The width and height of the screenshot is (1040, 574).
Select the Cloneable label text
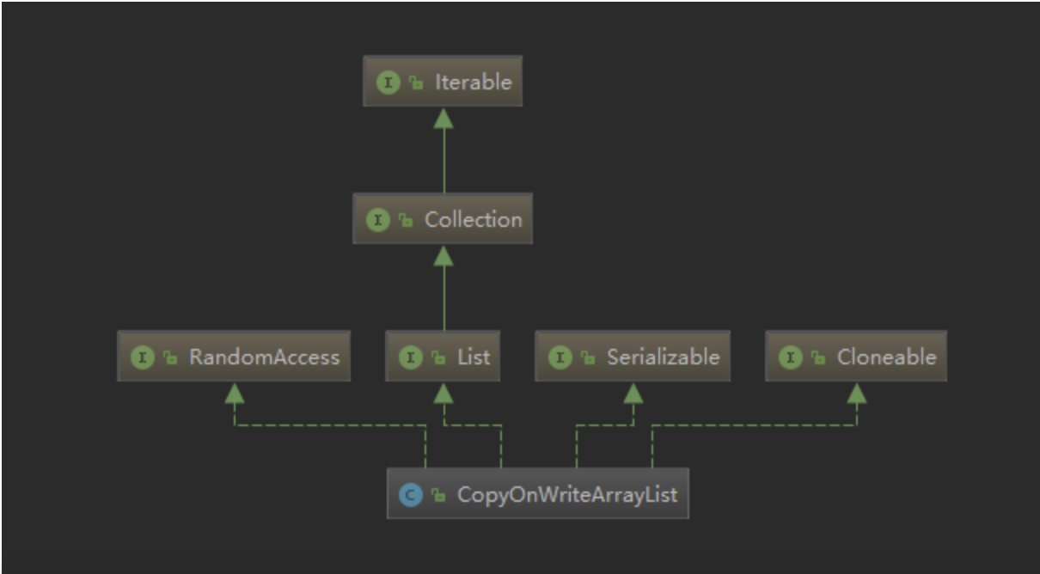(886, 357)
